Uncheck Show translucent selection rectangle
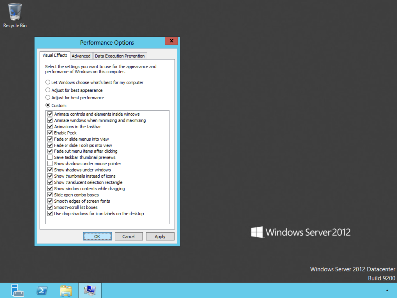Image resolution: width=397 pixels, height=298 pixels. [50, 182]
